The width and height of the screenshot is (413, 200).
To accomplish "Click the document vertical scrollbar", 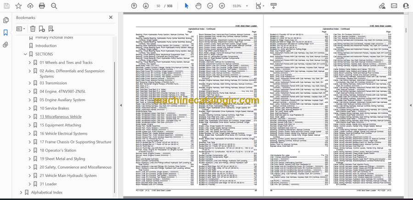I will pyautogui.click(x=406, y=30).
